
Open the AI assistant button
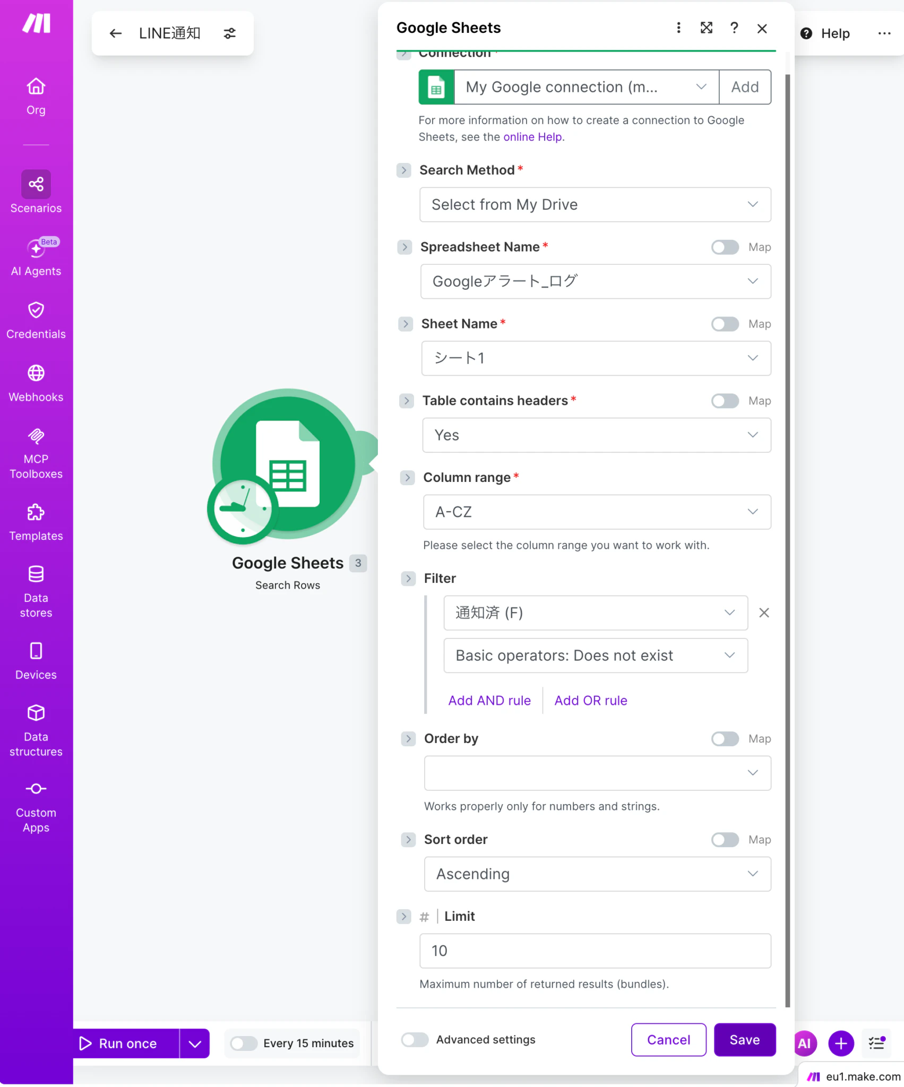pos(805,1043)
